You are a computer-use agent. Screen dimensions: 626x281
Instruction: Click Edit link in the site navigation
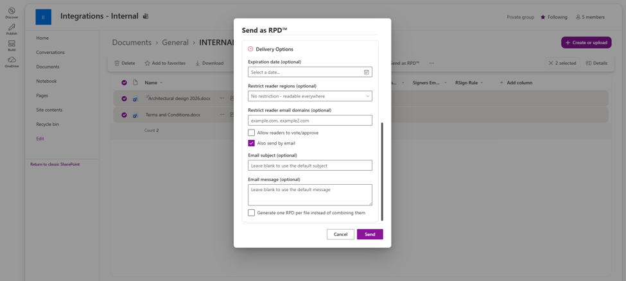tap(40, 139)
